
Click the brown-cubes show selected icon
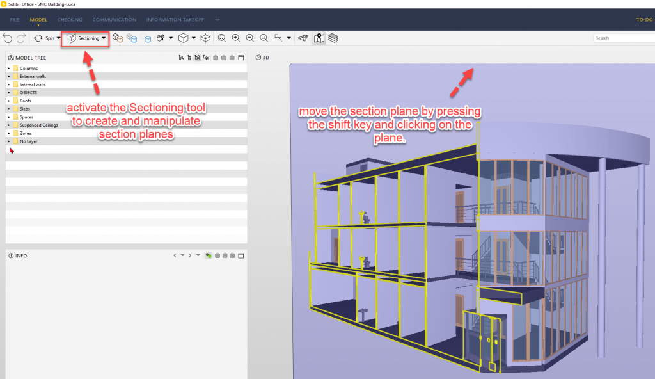118,38
